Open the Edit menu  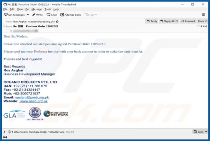click(12, 9)
